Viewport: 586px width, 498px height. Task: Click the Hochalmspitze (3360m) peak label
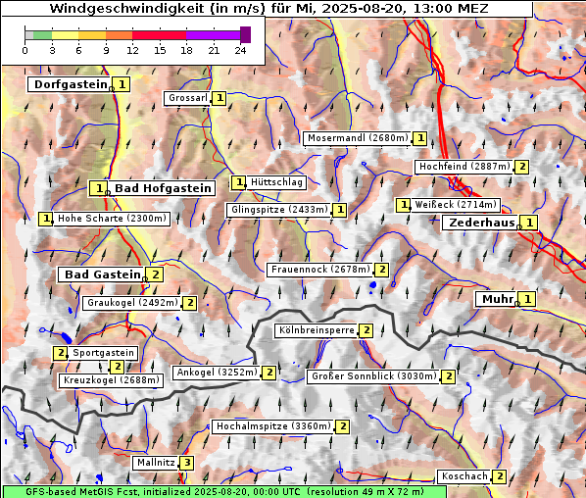point(273,426)
